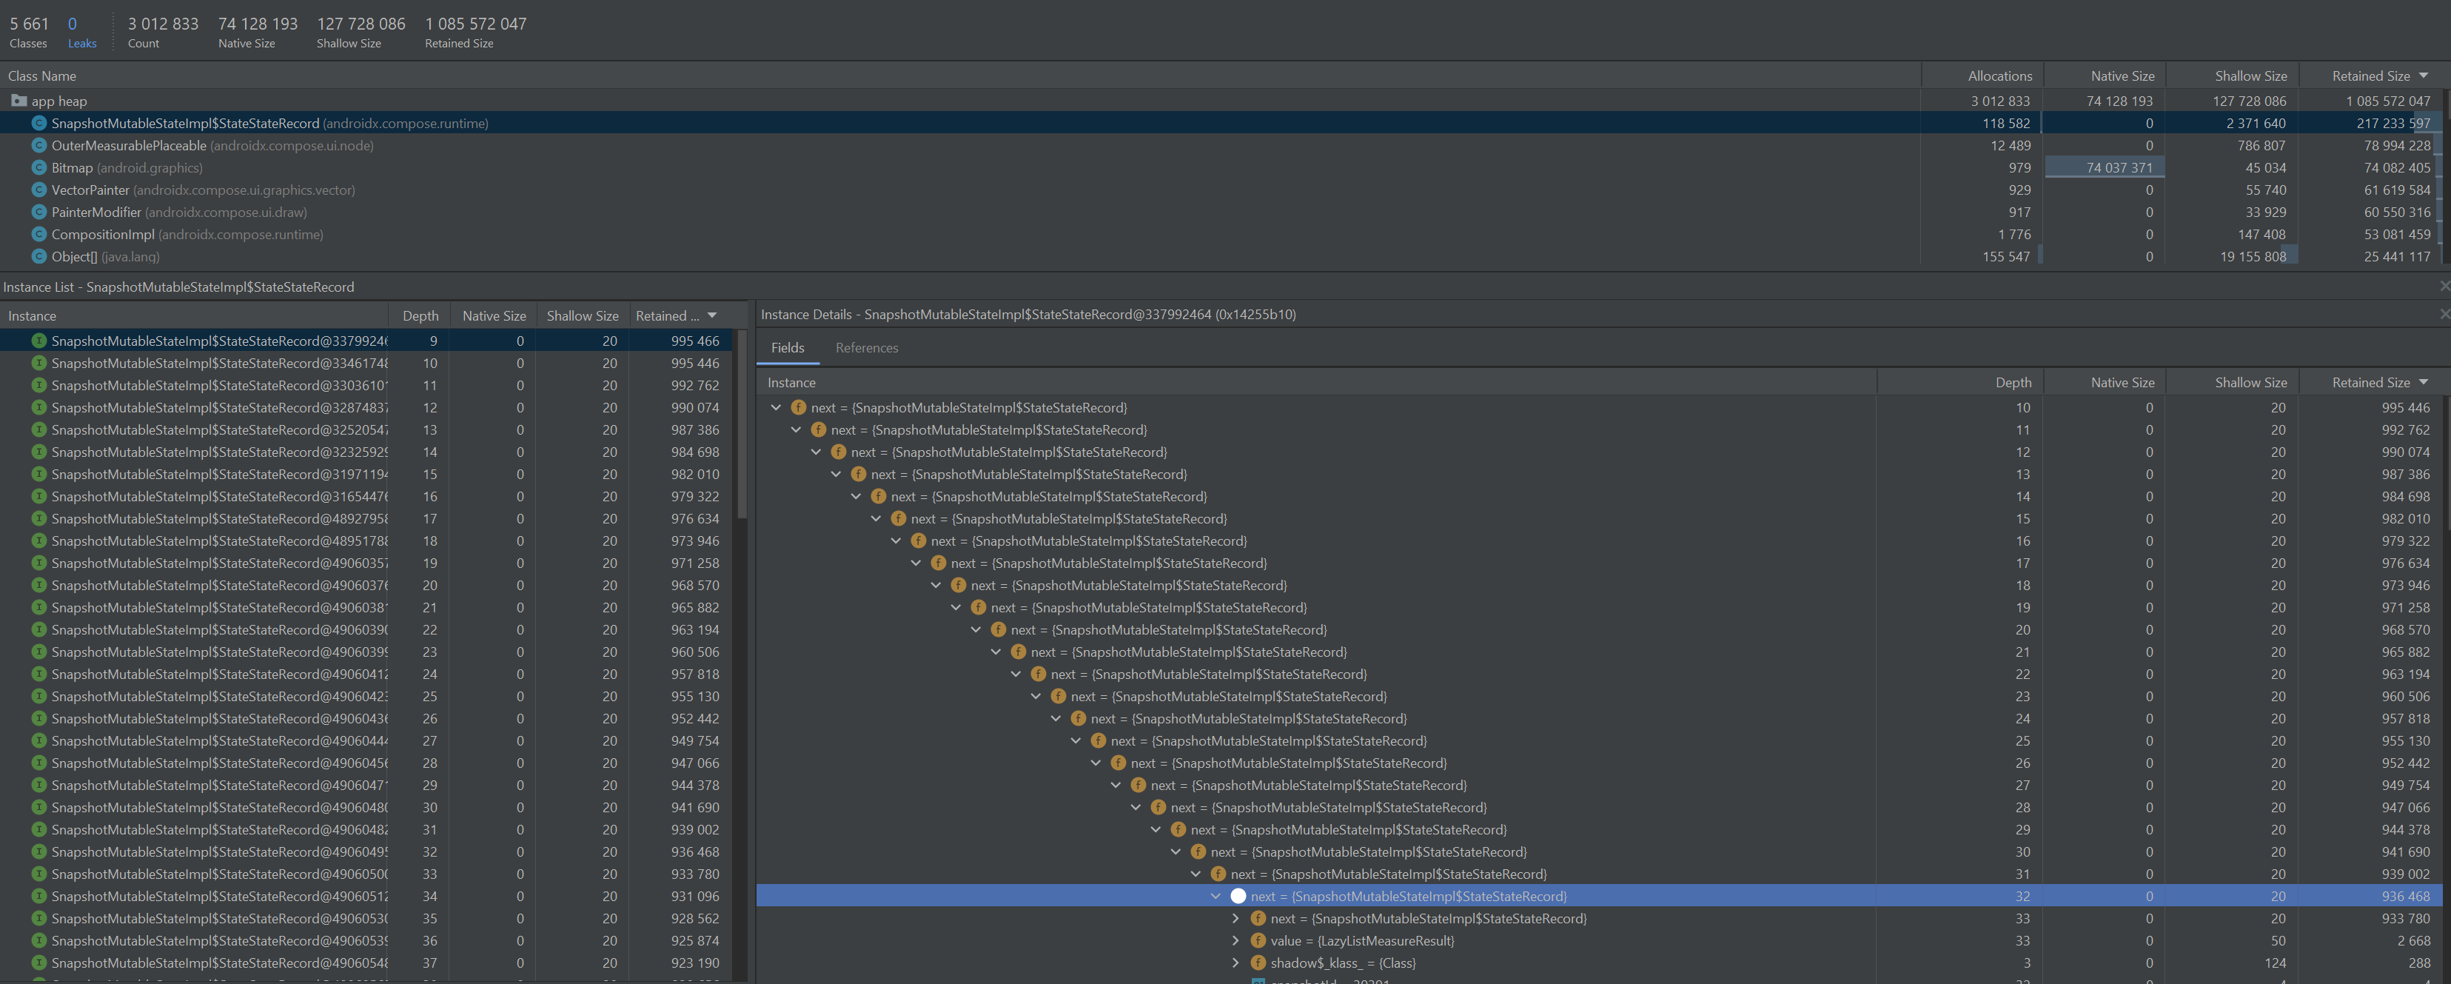Image resolution: width=2451 pixels, height=984 pixels.
Task: Expand the value = LazyListMeasureResult field
Action: pos(1235,940)
